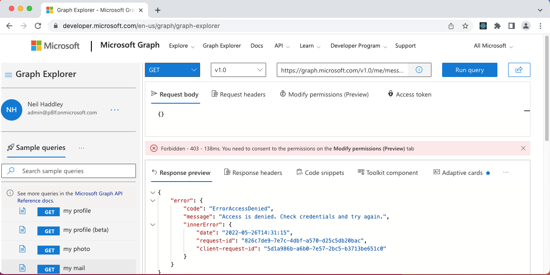Open more options next to Sample queries
Viewport: 550px width, 275px height.
pos(82,148)
